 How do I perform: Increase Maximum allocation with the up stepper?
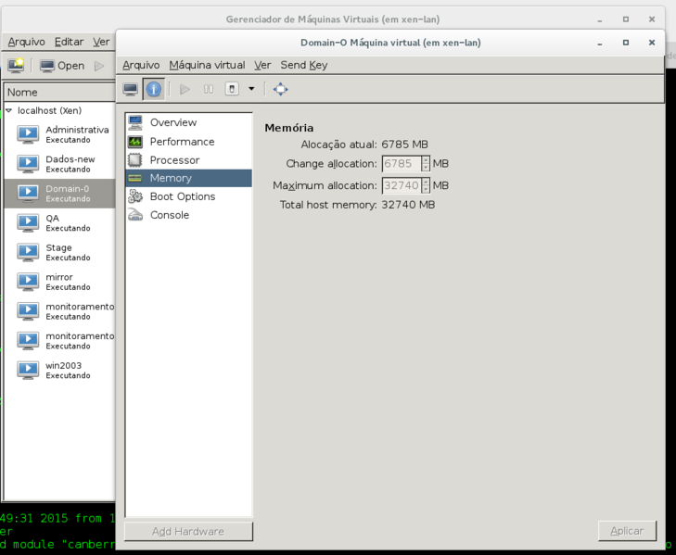pyautogui.click(x=426, y=182)
